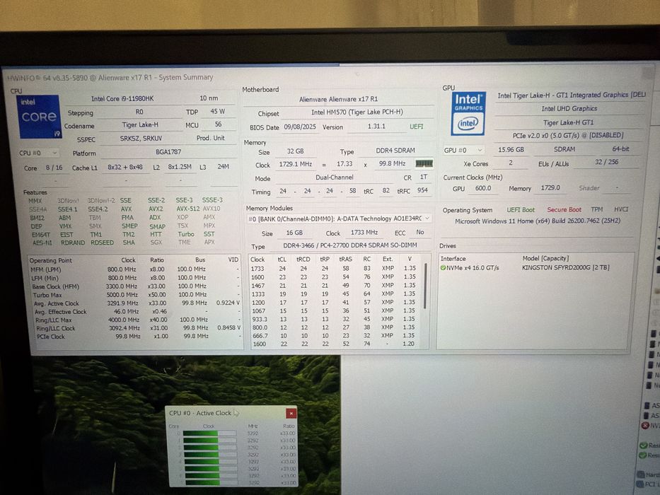Click the memory Clock 1729.1 MHz value
The height and width of the screenshot is (495, 660).
296,164
